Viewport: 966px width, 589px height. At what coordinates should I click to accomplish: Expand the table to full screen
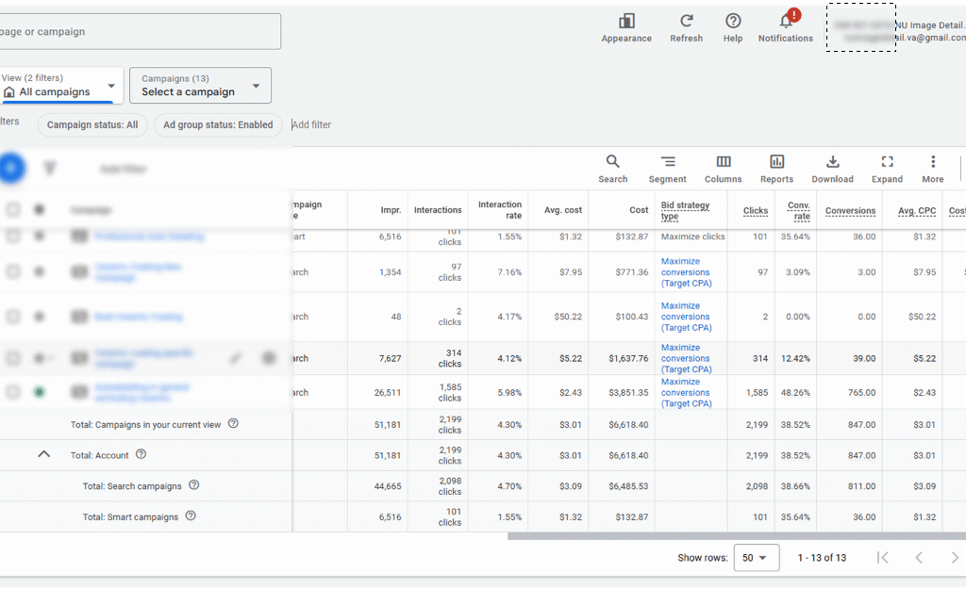click(x=887, y=162)
